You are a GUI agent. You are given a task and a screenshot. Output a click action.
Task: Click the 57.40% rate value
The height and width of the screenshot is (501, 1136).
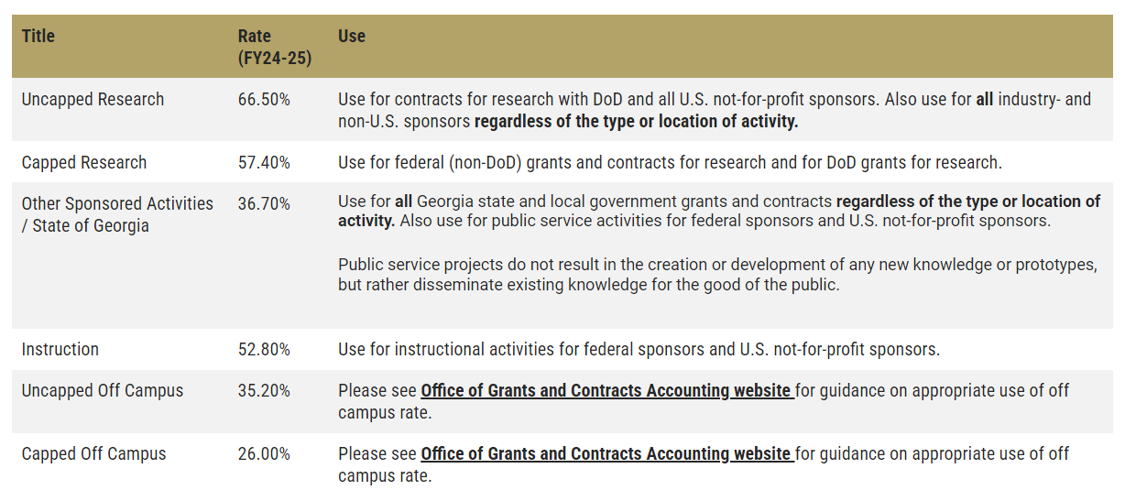[264, 163]
